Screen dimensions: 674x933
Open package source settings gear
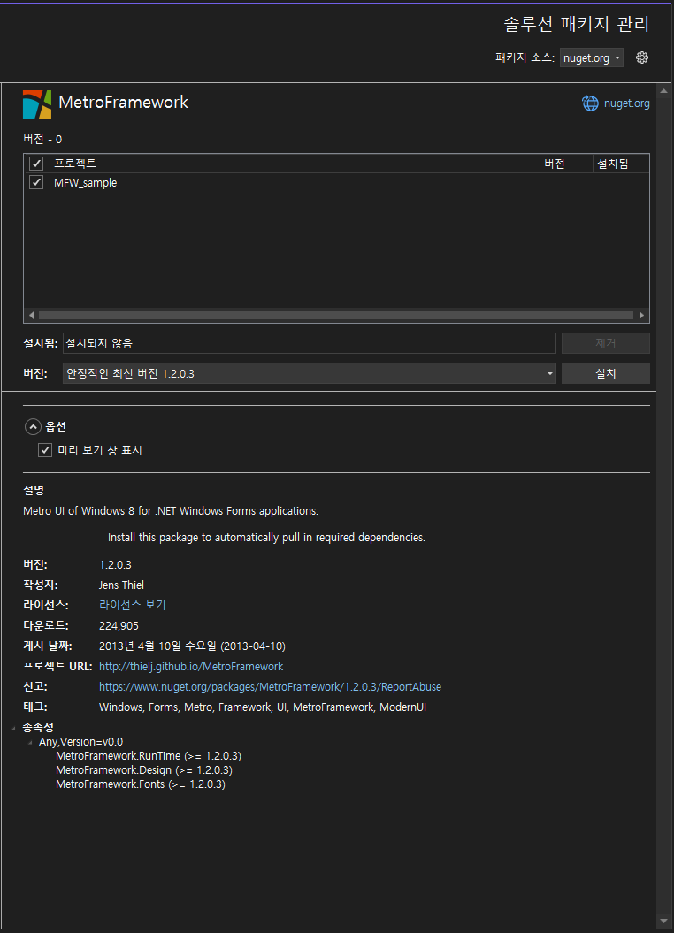coord(642,57)
